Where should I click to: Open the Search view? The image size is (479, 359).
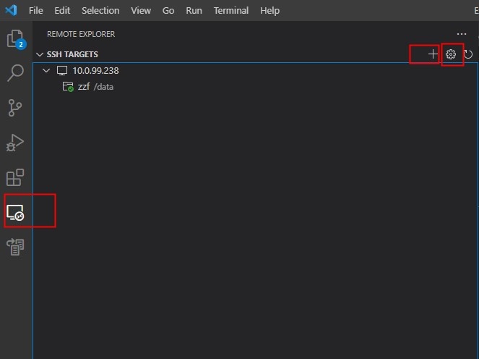pyautogui.click(x=15, y=73)
